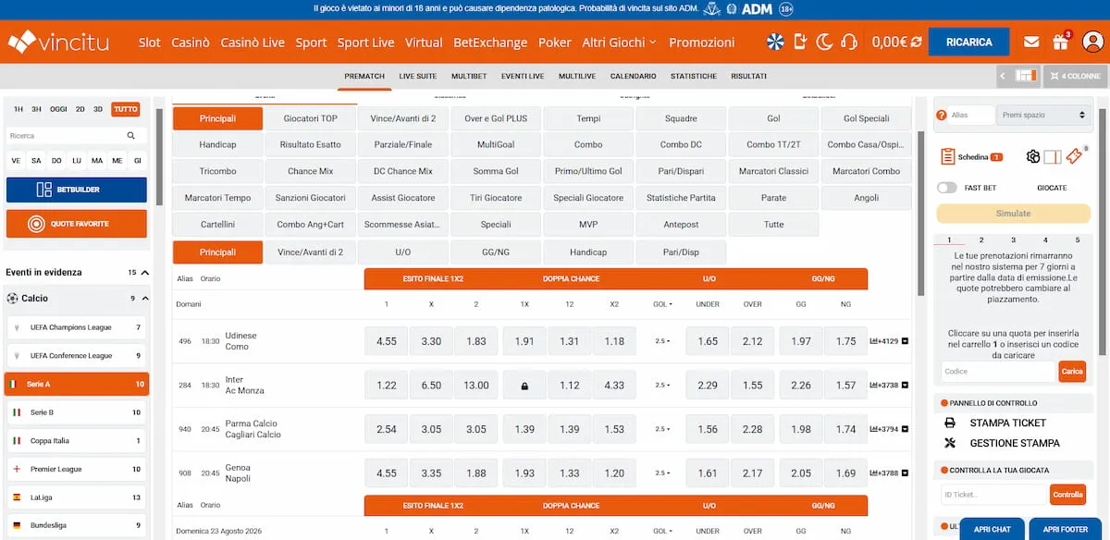Click the split panel layout icon

[x=1052, y=157]
